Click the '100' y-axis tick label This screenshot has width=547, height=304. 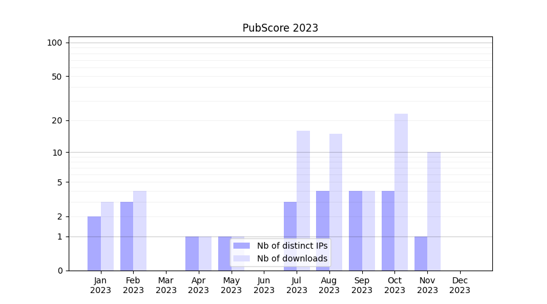55,43
